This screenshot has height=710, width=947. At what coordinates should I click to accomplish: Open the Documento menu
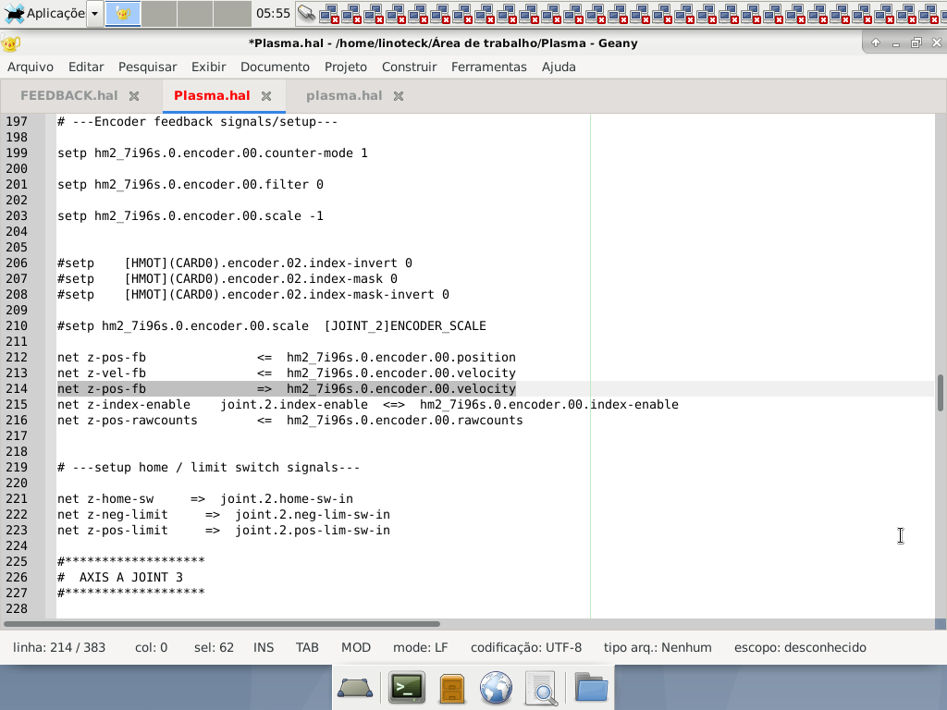[275, 67]
